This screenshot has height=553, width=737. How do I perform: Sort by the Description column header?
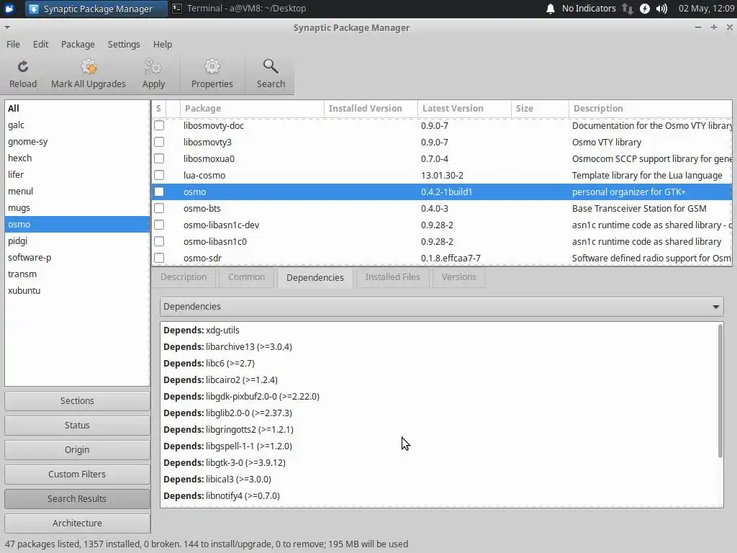[x=651, y=109]
